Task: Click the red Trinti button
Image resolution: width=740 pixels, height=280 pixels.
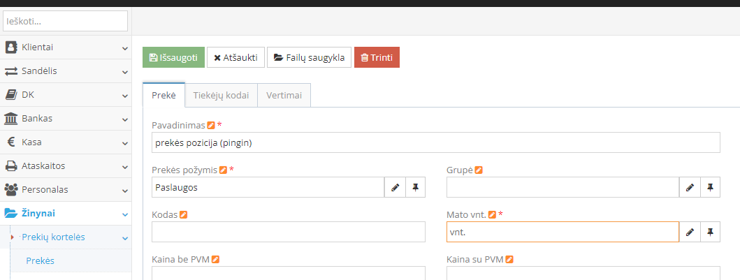Action: point(377,57)
